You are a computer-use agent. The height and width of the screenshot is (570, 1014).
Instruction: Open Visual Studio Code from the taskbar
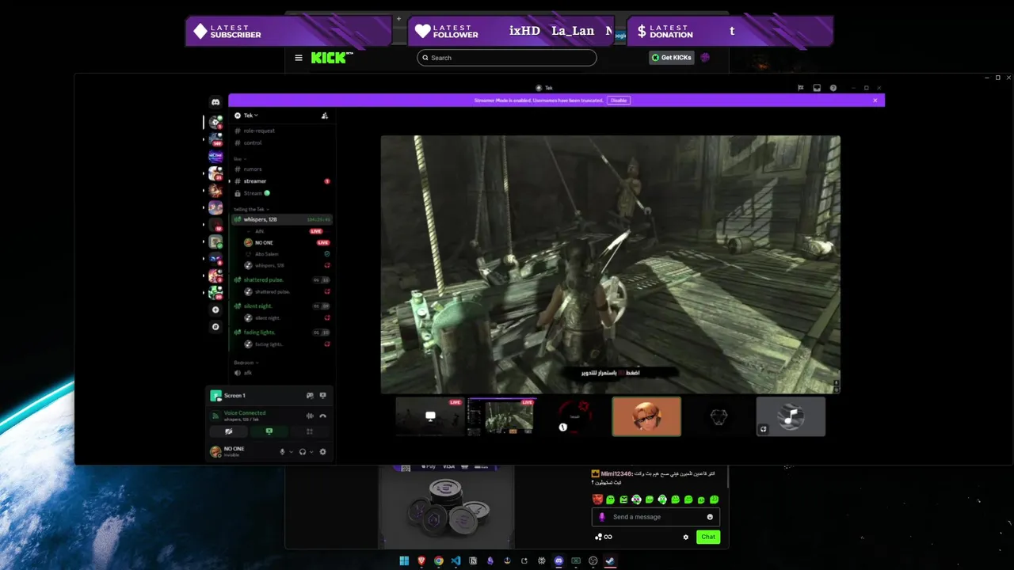[x=456, y=561]
